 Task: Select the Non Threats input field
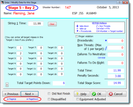(116, 48)
